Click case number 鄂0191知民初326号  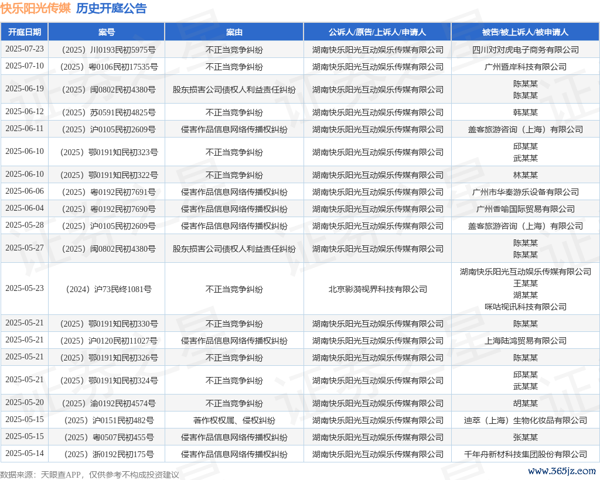click(108, 358)
